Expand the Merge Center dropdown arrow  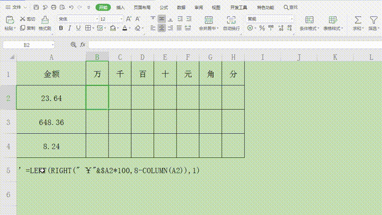tap(217, 29)
